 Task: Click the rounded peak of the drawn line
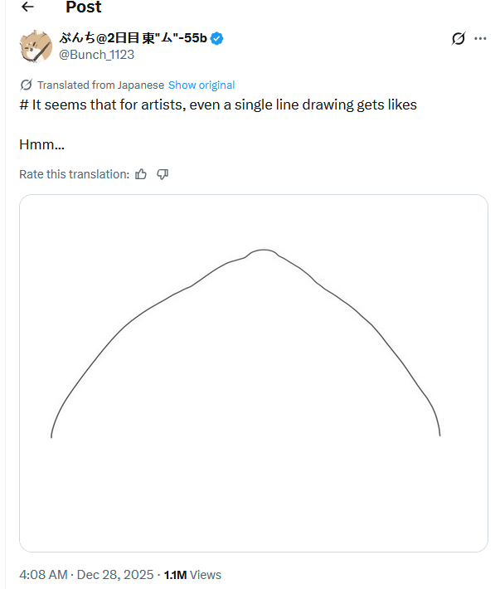pyautogui.click(x=263, y=251)
